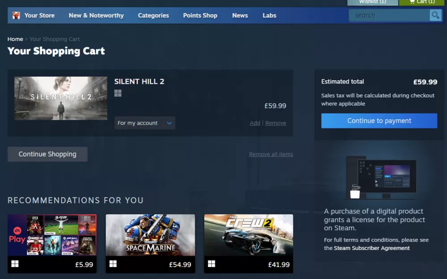Image resolution: width=447 pixels, height=279 pixels.
Task: Click the Windows icon on The Crew 2 card
Action: click(211, 264)
